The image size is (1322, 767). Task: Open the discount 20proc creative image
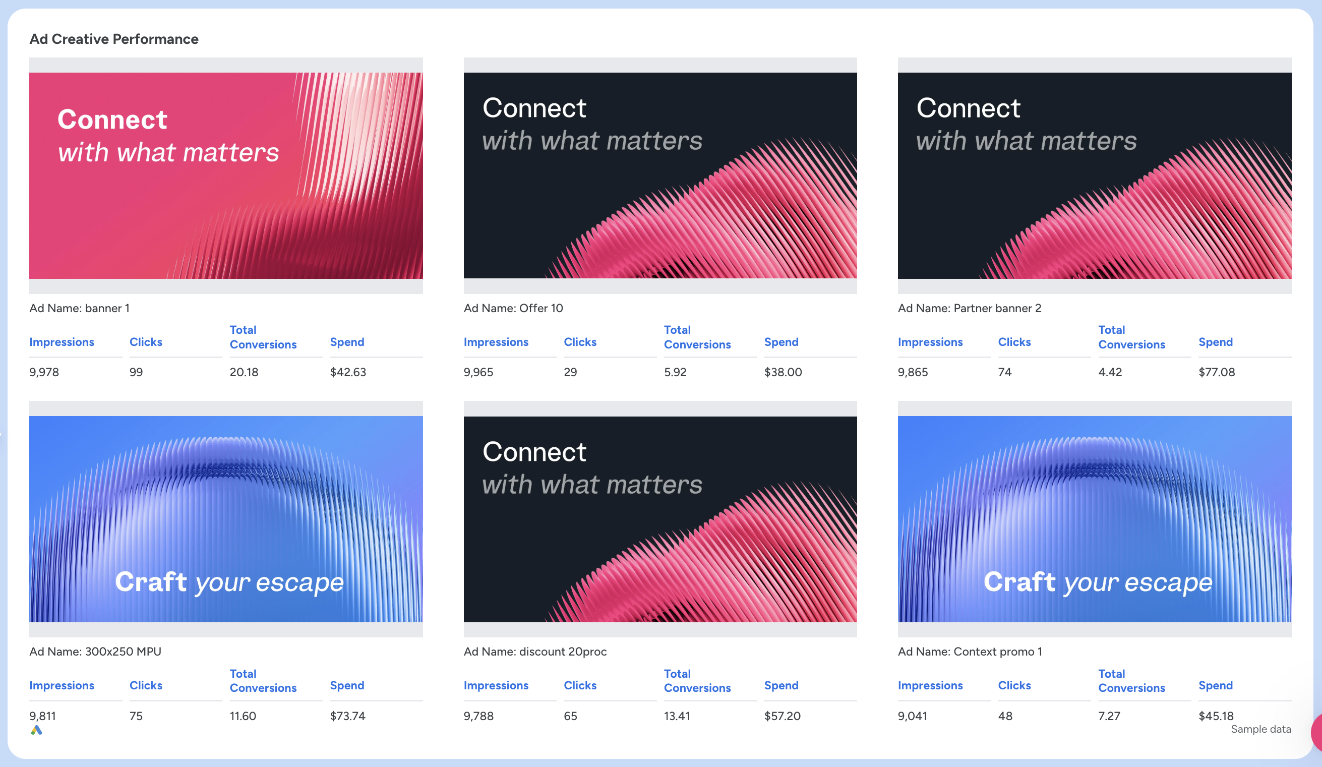(x=660, y=519)
